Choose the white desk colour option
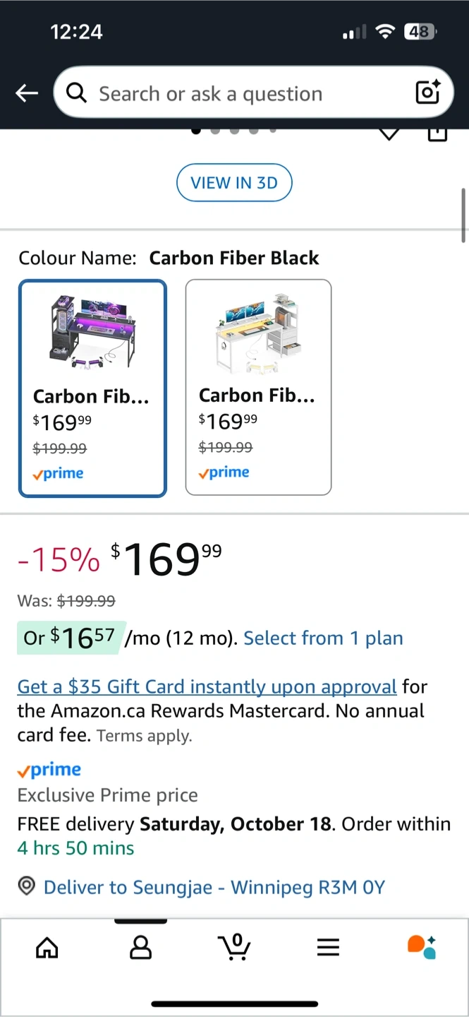The width and height of the screenshot is (469, 1017). click(258, 387)
